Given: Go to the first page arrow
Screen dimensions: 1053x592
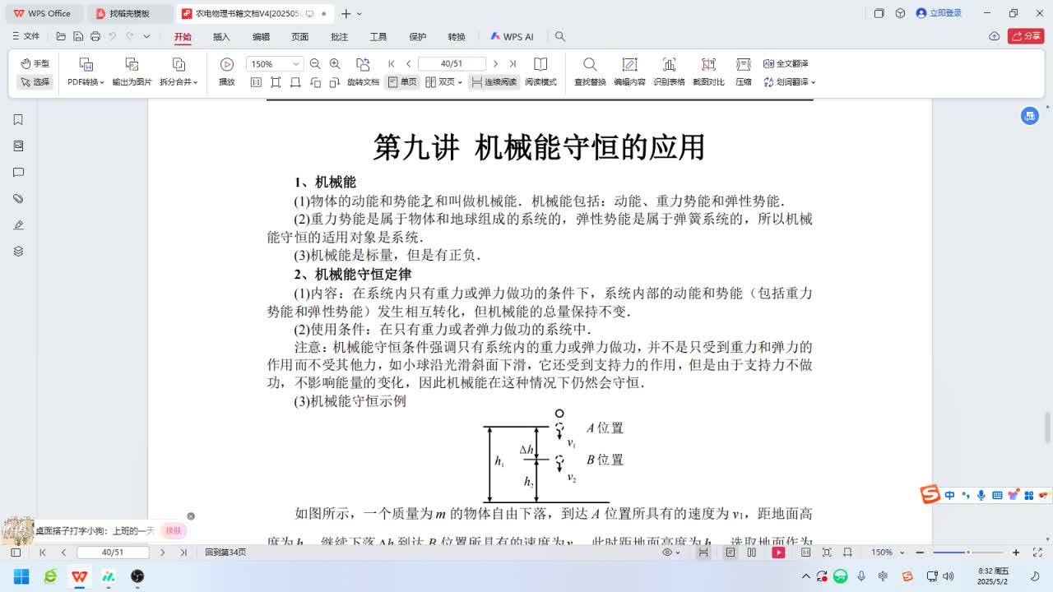Looking at the screenshot, I should pos(392,64).
